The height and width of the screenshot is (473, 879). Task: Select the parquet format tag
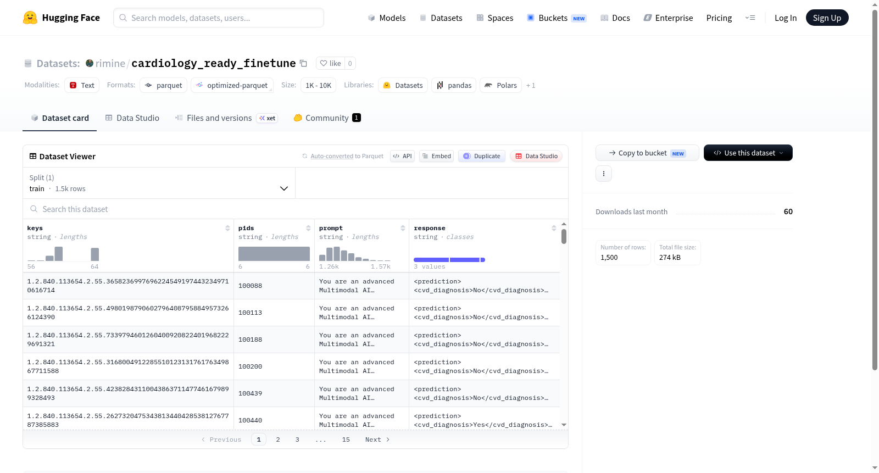[x=164, y=85]
